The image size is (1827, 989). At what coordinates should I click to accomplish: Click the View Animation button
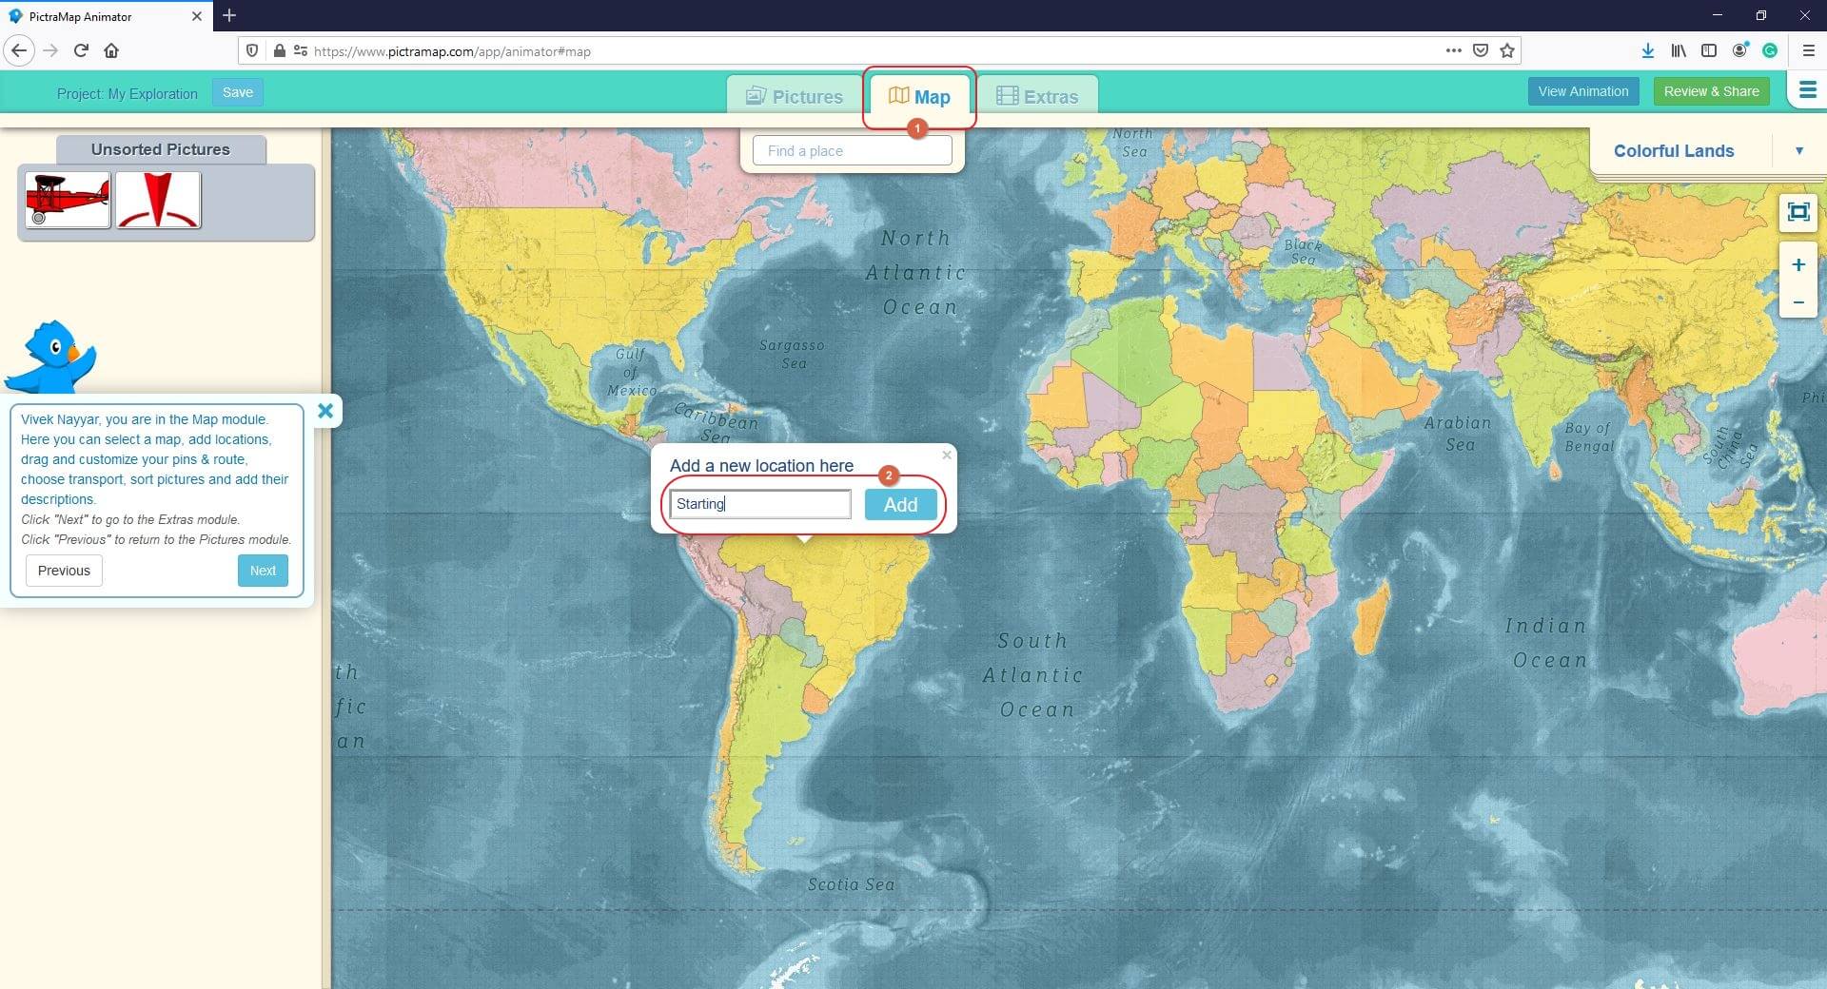tap(1582, 90)
